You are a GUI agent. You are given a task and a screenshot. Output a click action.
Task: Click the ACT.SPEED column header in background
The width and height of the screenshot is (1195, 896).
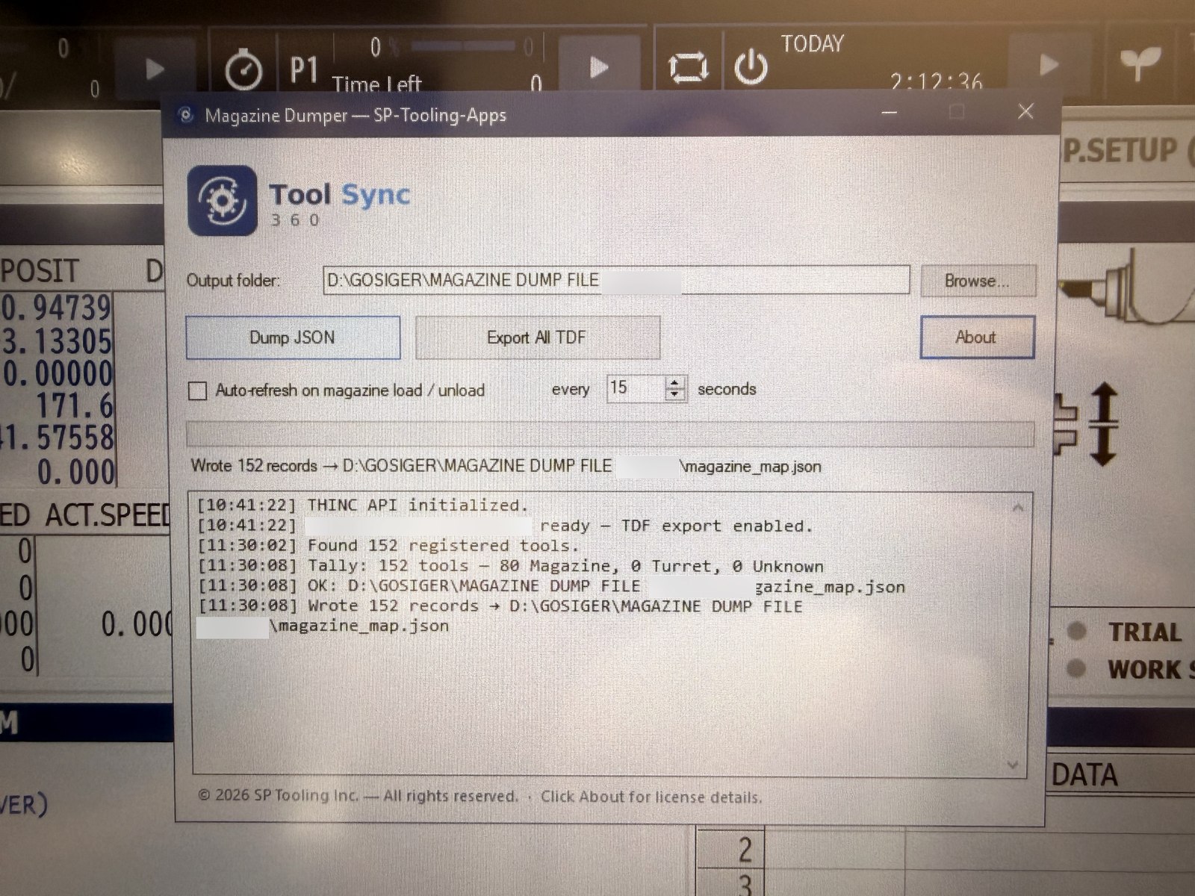coord(108,515)
